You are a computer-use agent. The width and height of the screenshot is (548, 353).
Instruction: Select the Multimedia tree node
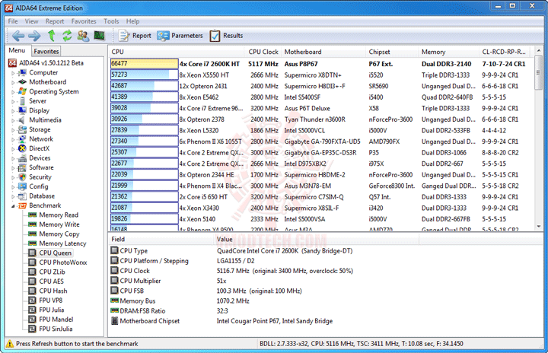(45, 120)
